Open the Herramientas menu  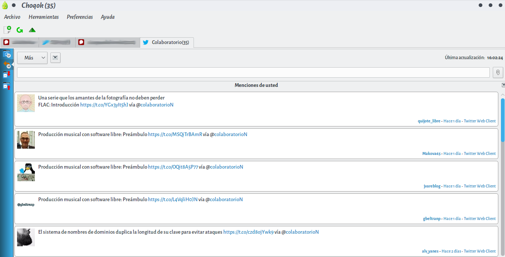[x=44, y=17]
